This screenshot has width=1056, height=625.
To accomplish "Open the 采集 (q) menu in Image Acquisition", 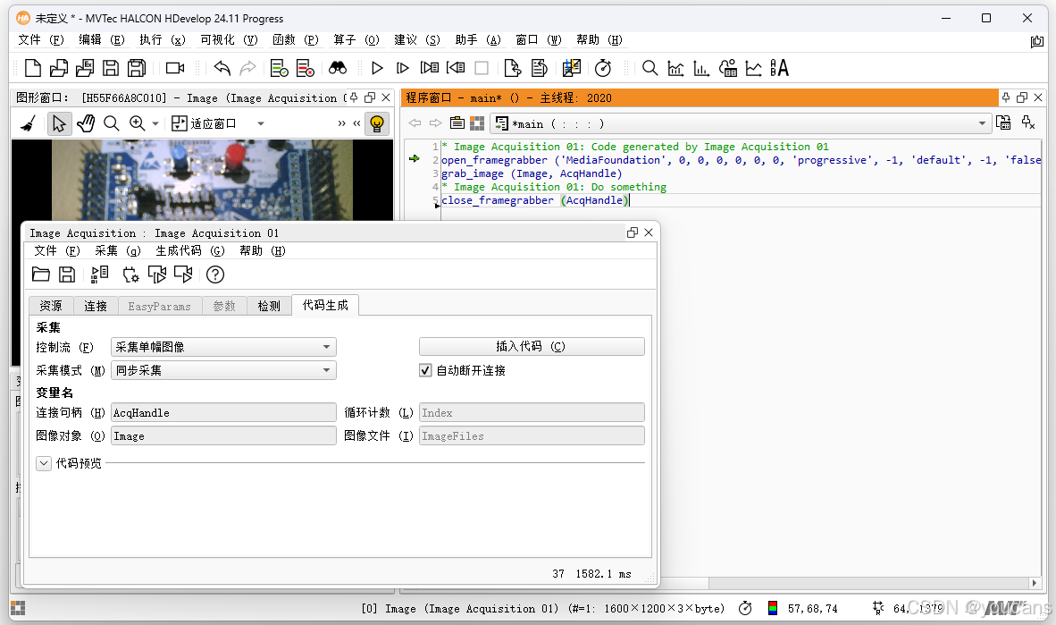I will tap(118, 251).
